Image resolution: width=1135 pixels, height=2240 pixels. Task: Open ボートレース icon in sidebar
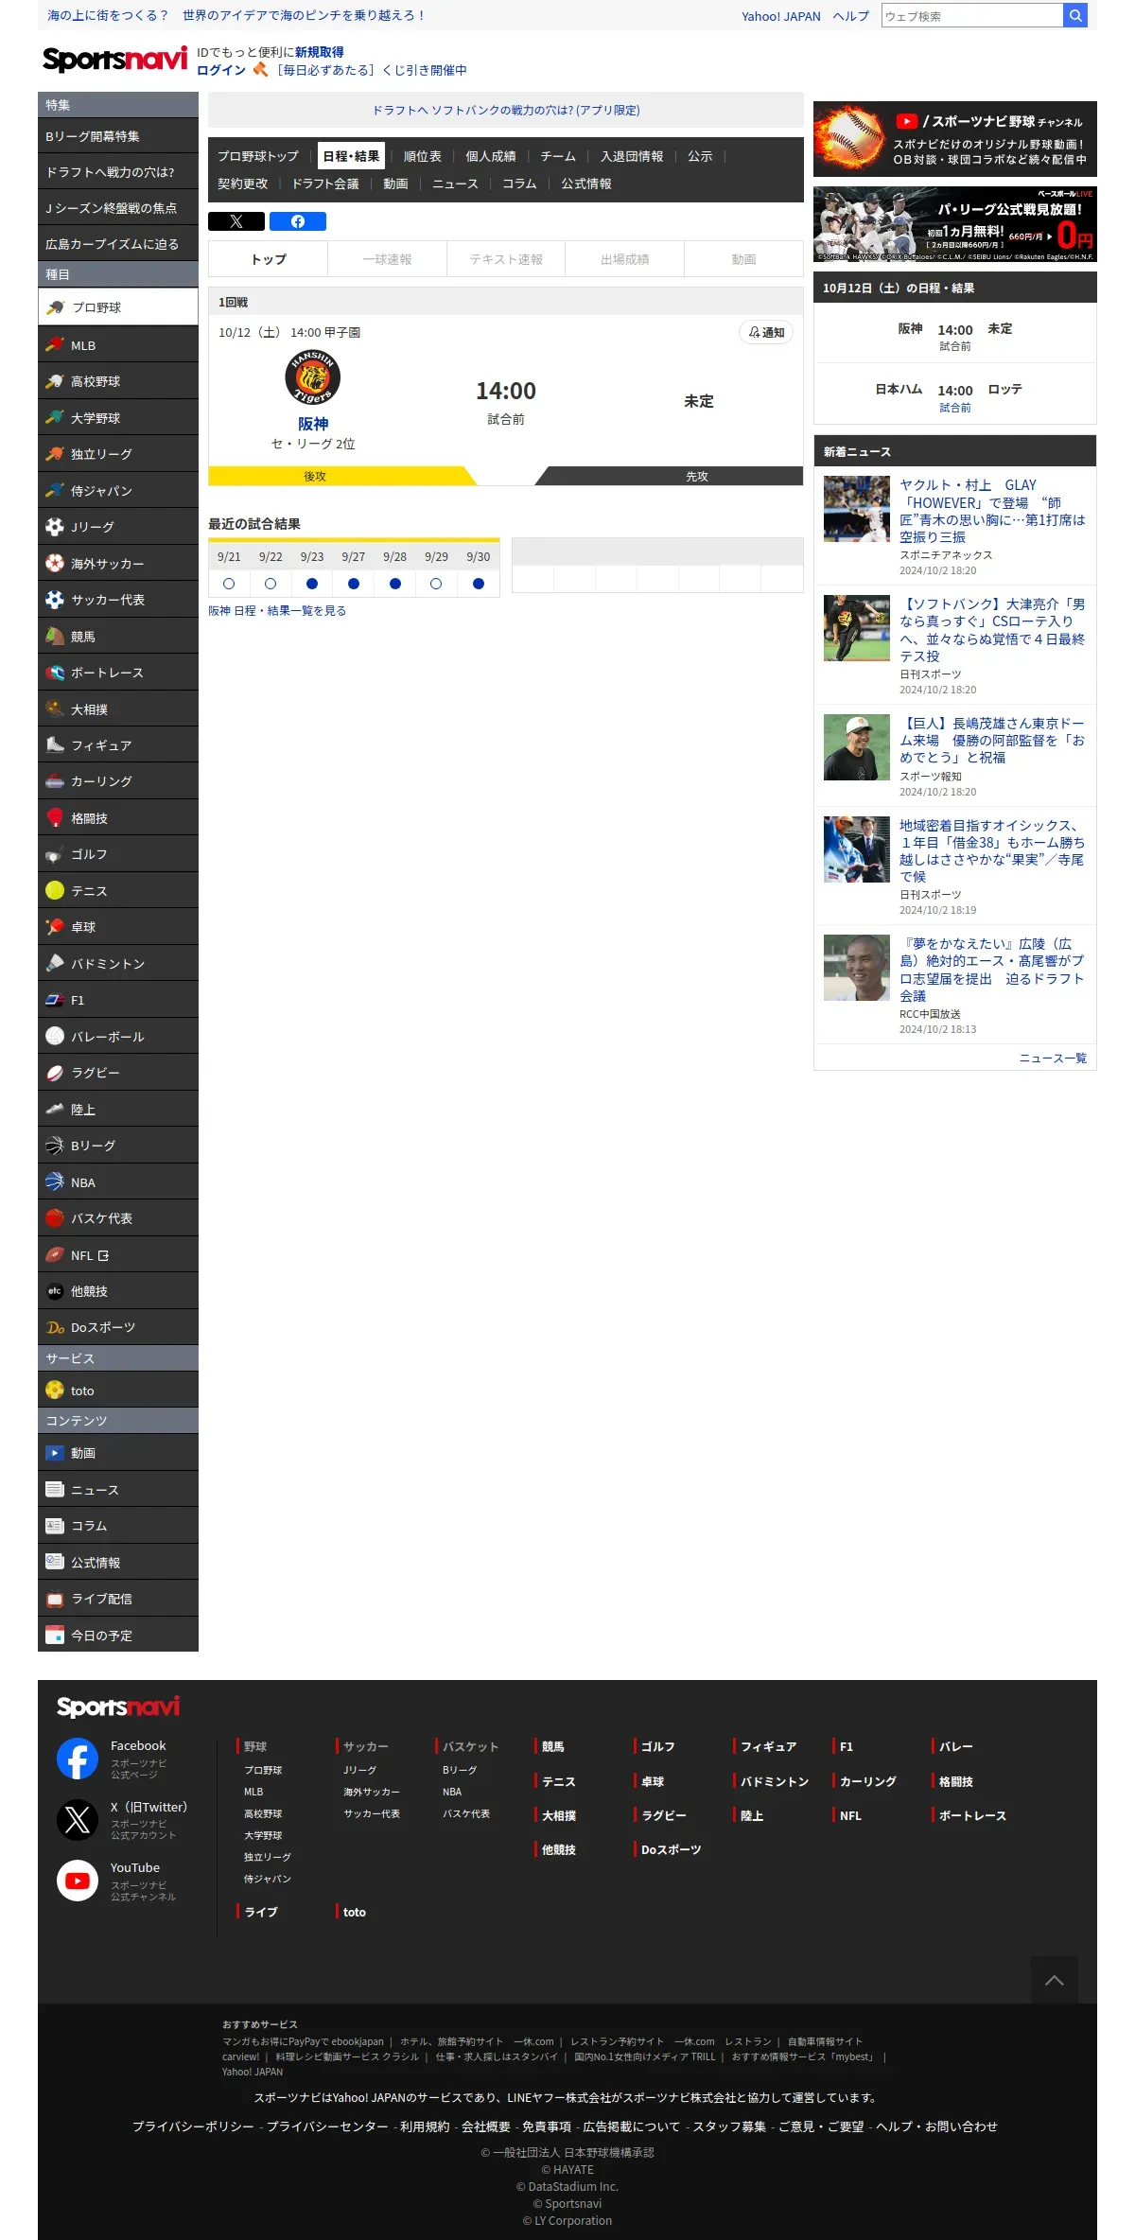tap(55, 673)
